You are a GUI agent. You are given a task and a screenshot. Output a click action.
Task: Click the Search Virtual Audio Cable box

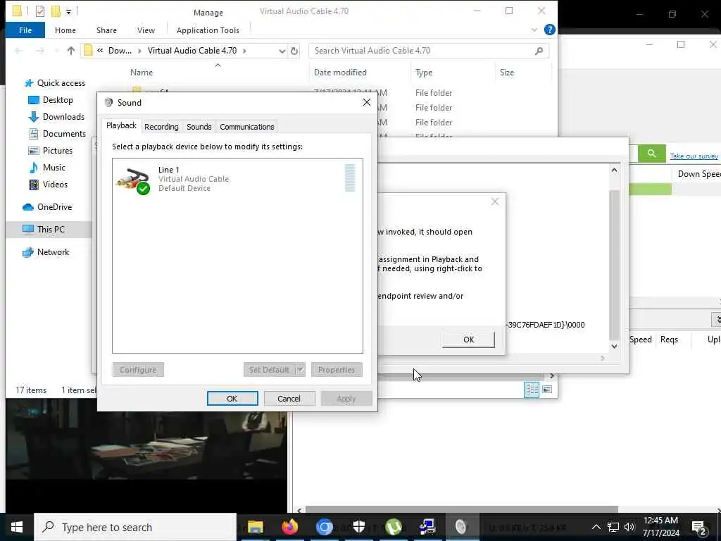coord(429,51)
